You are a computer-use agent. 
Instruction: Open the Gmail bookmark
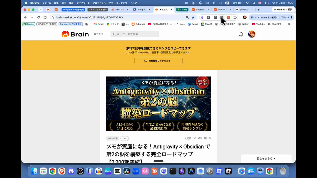[x=99, y=24]
